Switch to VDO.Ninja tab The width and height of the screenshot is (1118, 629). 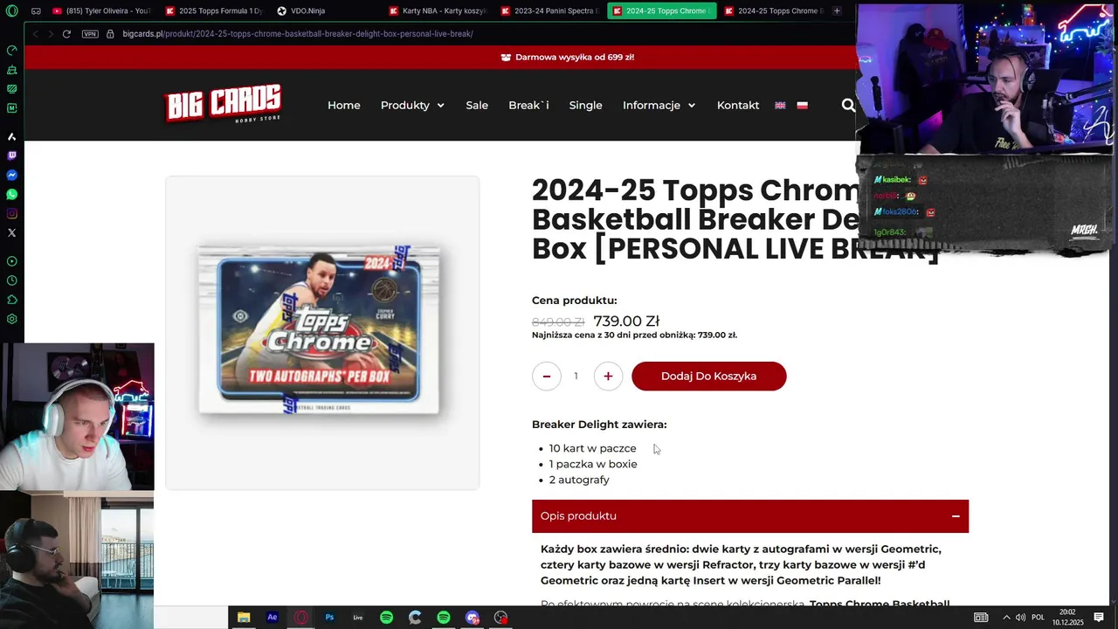pyautogui.click(x=325, y=10)
